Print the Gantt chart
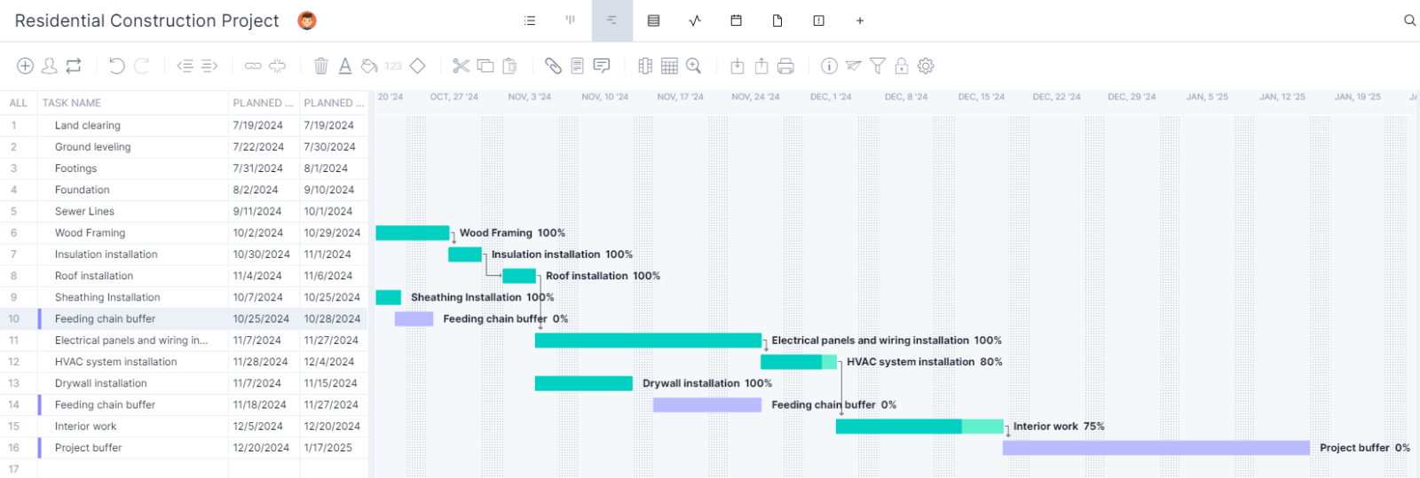The width and height of the screenshot is (1420, 478). click(785, 66)
